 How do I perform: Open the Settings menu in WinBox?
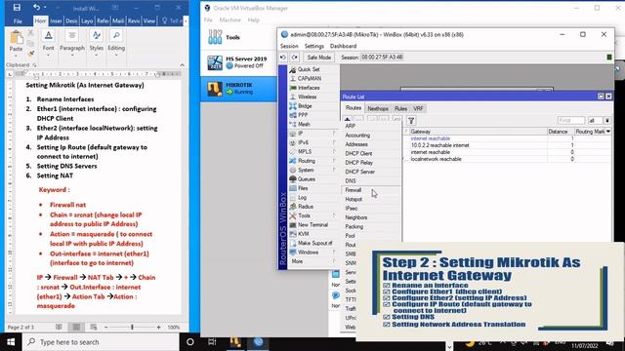click(x=314, y=46)
